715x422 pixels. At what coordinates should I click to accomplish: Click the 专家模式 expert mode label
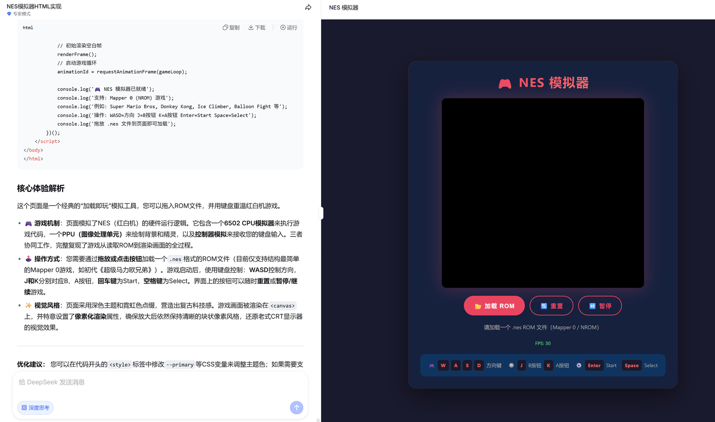[x=22, y=14]
